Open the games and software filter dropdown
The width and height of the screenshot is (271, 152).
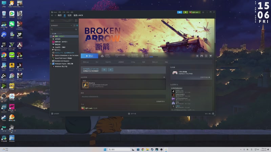61,26
